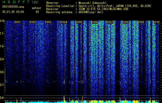Click the meteor count value 66
The height and width of the screenshot is (103, 162).
click(x=37, y=12)
